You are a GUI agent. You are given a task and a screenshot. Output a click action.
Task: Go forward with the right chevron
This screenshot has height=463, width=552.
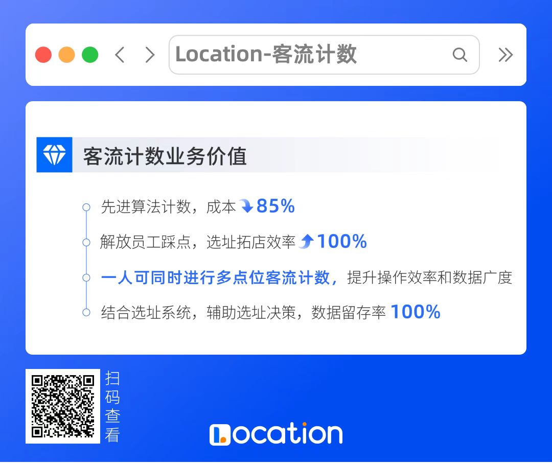(x=150, y=55)
